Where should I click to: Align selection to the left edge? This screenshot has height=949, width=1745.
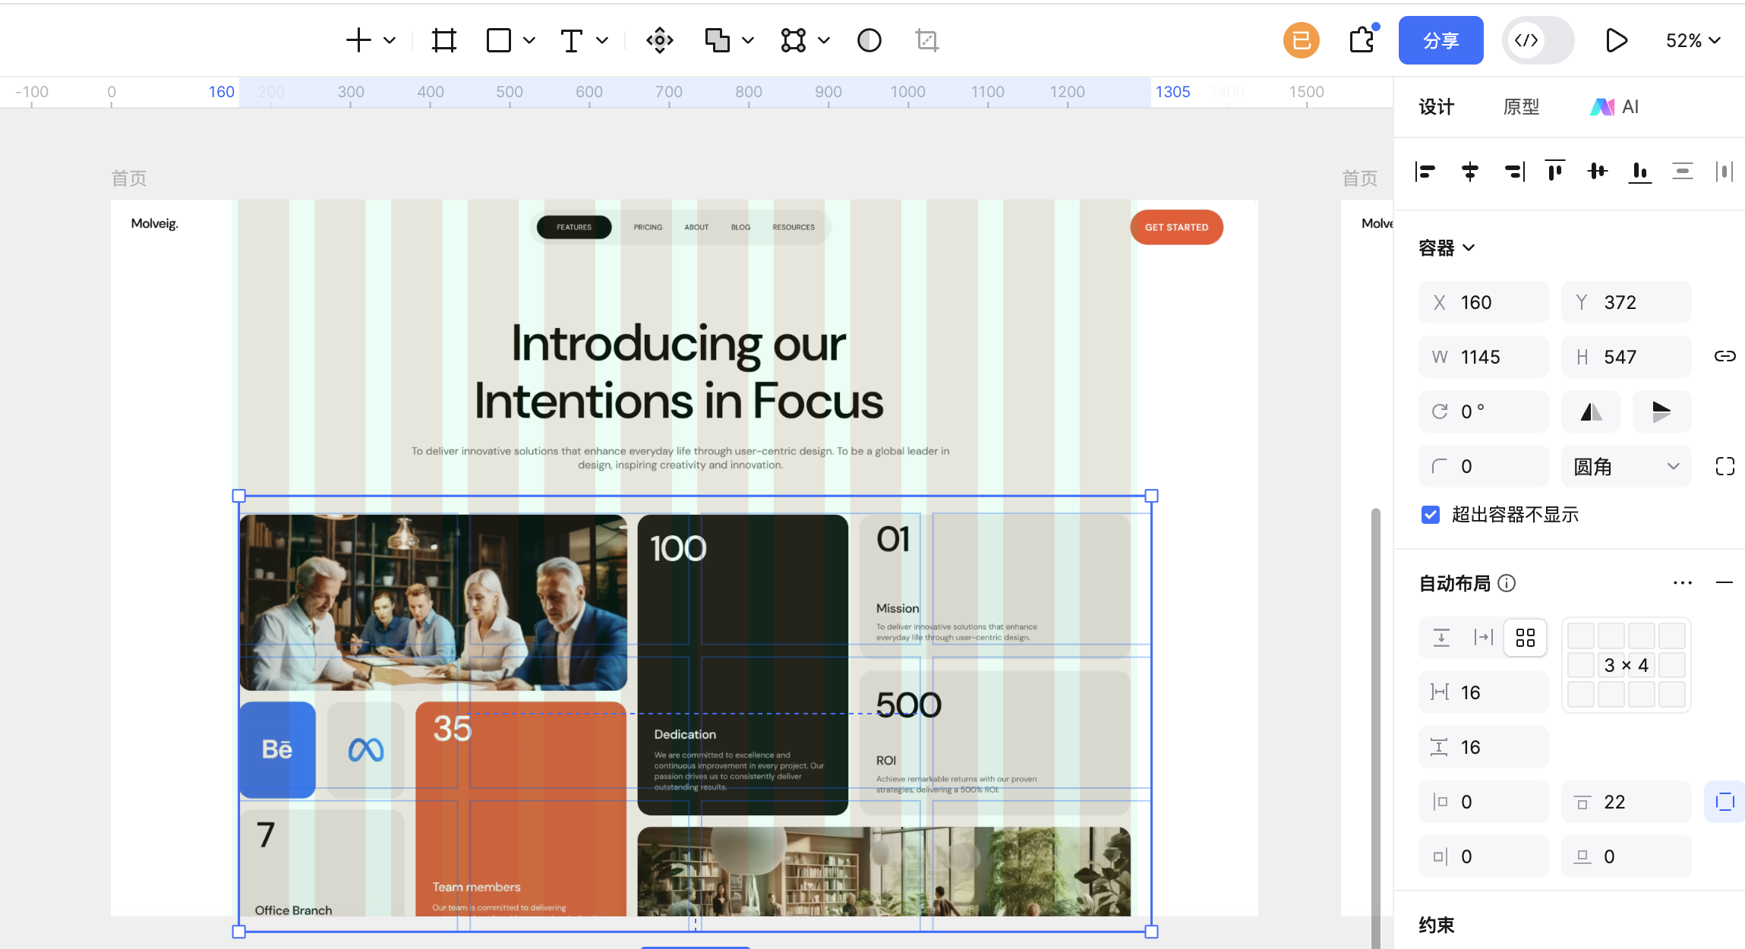click(x=1425, y=172)
